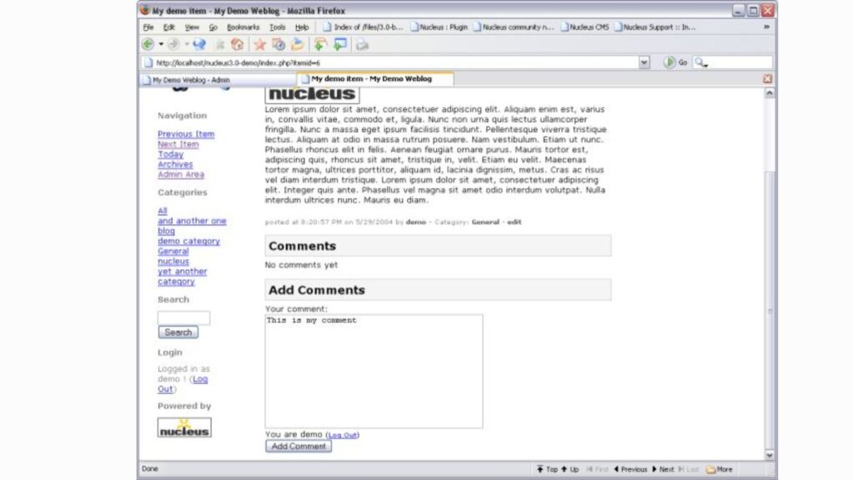This screenshot has height=480, width=854.
Task: Click the Up button in status bar
Action: 570,469
